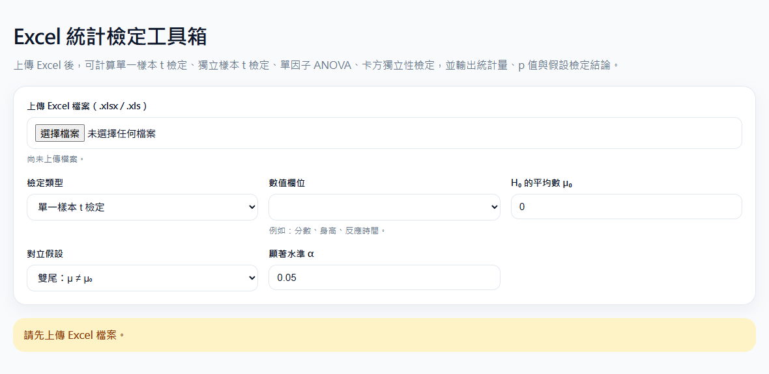Click the 顯著水準 α field label
The height and width of the screenshot is (374, 769).
pyautogui.click(x=291, y=254)
